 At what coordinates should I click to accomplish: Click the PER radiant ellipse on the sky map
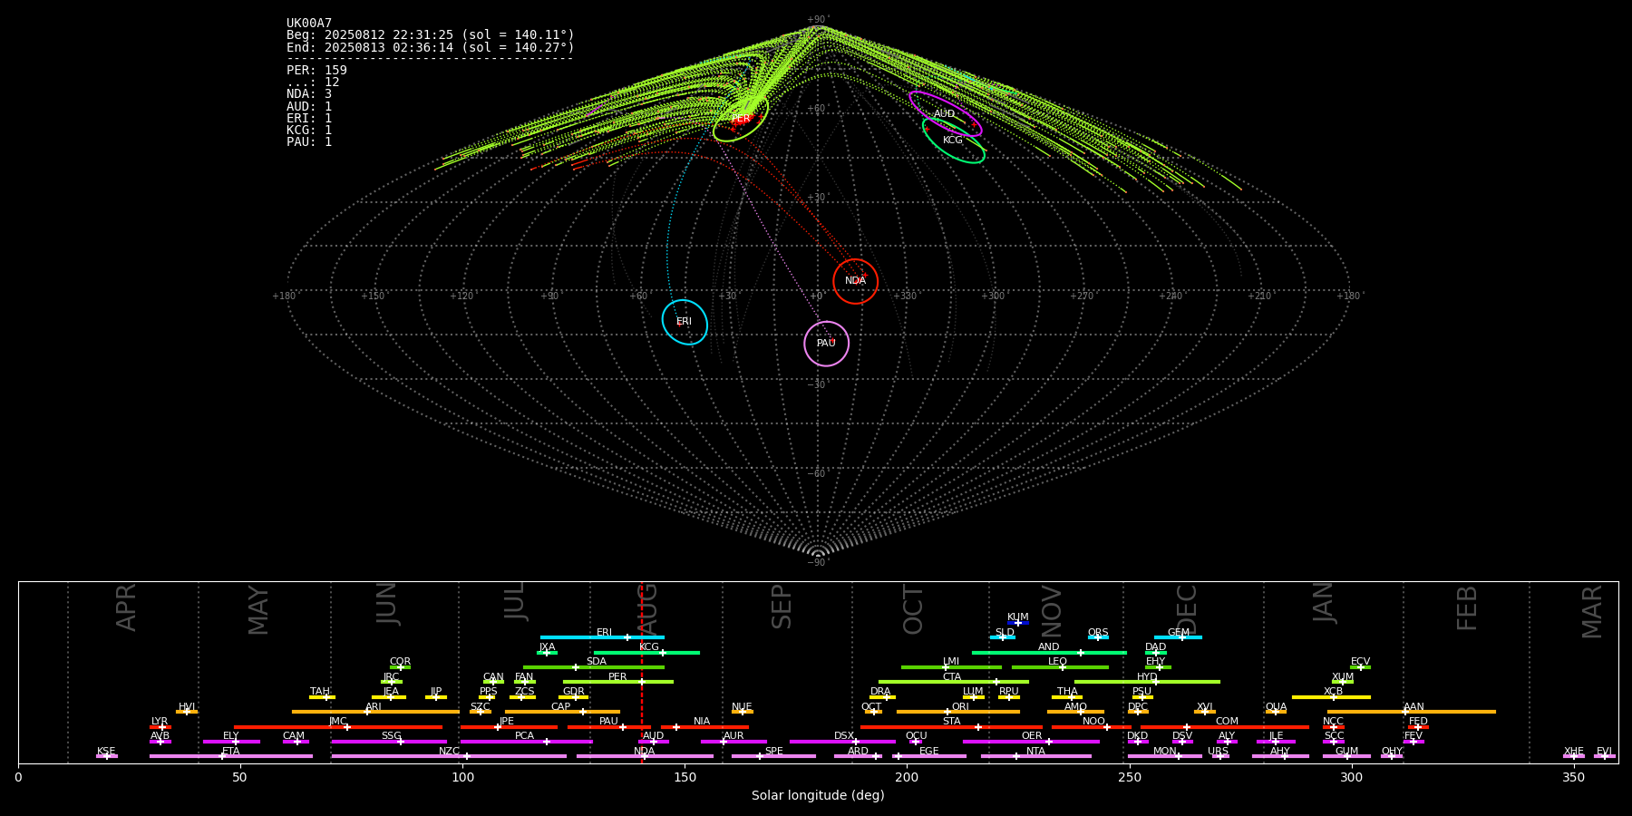click(x=741, y=119)
